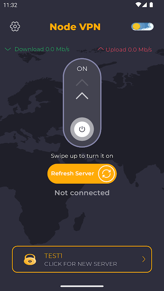This screenshot has height=291, width=164.
Task: Tap the Wi-Fi status bar icon
Action: pyautogui.click(x=138, y=5)
